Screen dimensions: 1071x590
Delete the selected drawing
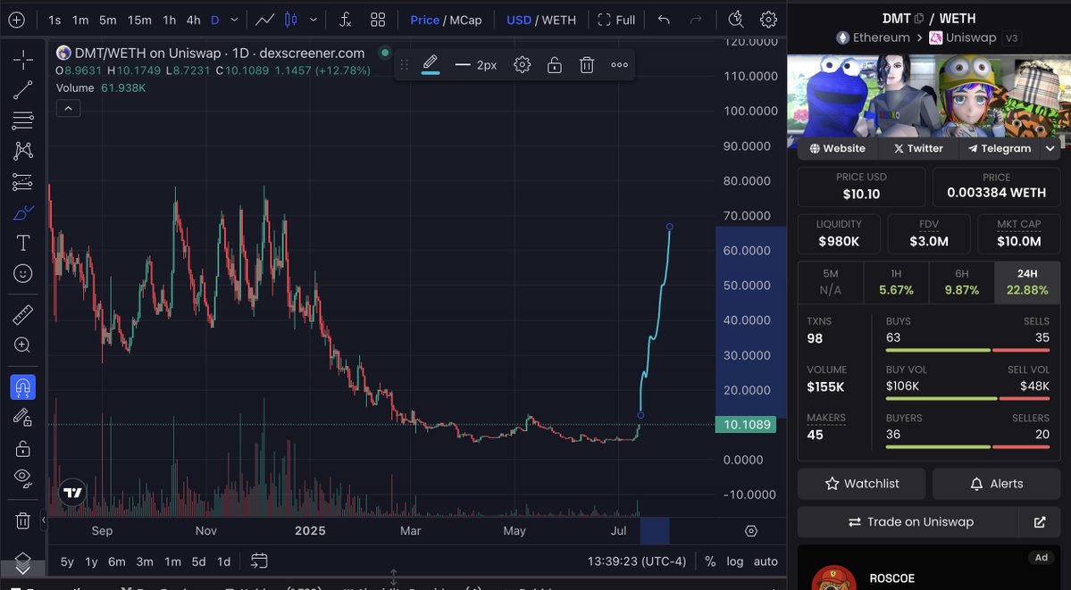click(x=586, y=65)
